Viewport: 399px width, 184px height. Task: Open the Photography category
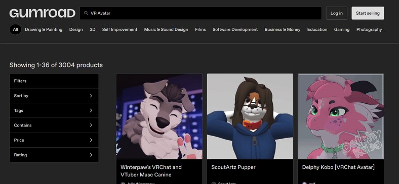(x=369, y=29)
